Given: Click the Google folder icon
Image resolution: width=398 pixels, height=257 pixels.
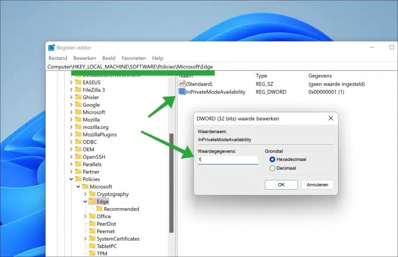Looking at the screenshot, I should tap(78, 104).
